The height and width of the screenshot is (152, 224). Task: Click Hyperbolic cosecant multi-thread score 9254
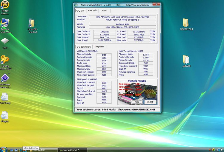(146, 66)
